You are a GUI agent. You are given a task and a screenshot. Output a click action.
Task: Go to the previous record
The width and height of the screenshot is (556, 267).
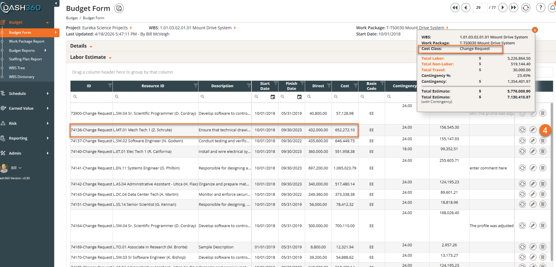click(x=466, y=8)
